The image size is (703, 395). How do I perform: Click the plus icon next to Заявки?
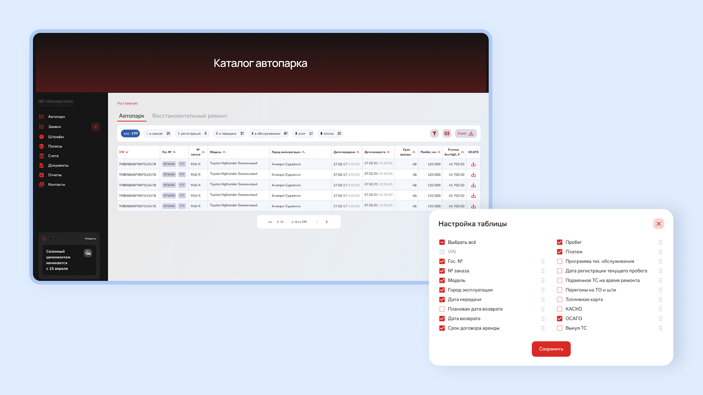pyautogui.click(x=96, y=127)
